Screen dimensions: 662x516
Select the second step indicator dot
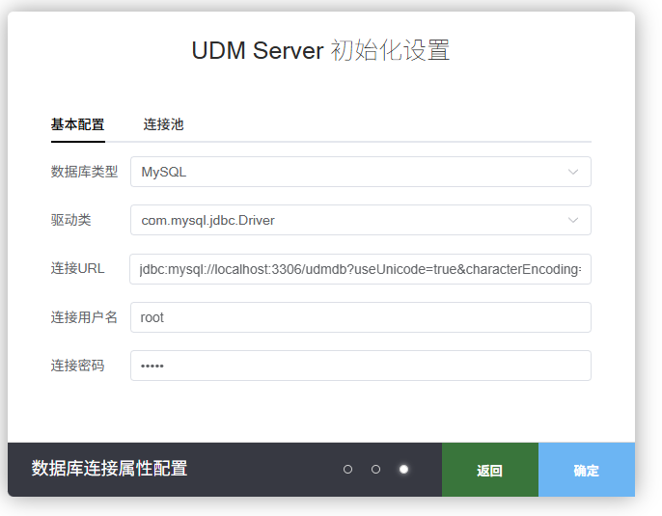point(375,470)
